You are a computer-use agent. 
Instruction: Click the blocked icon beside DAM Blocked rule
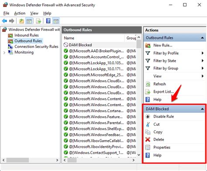66,45
